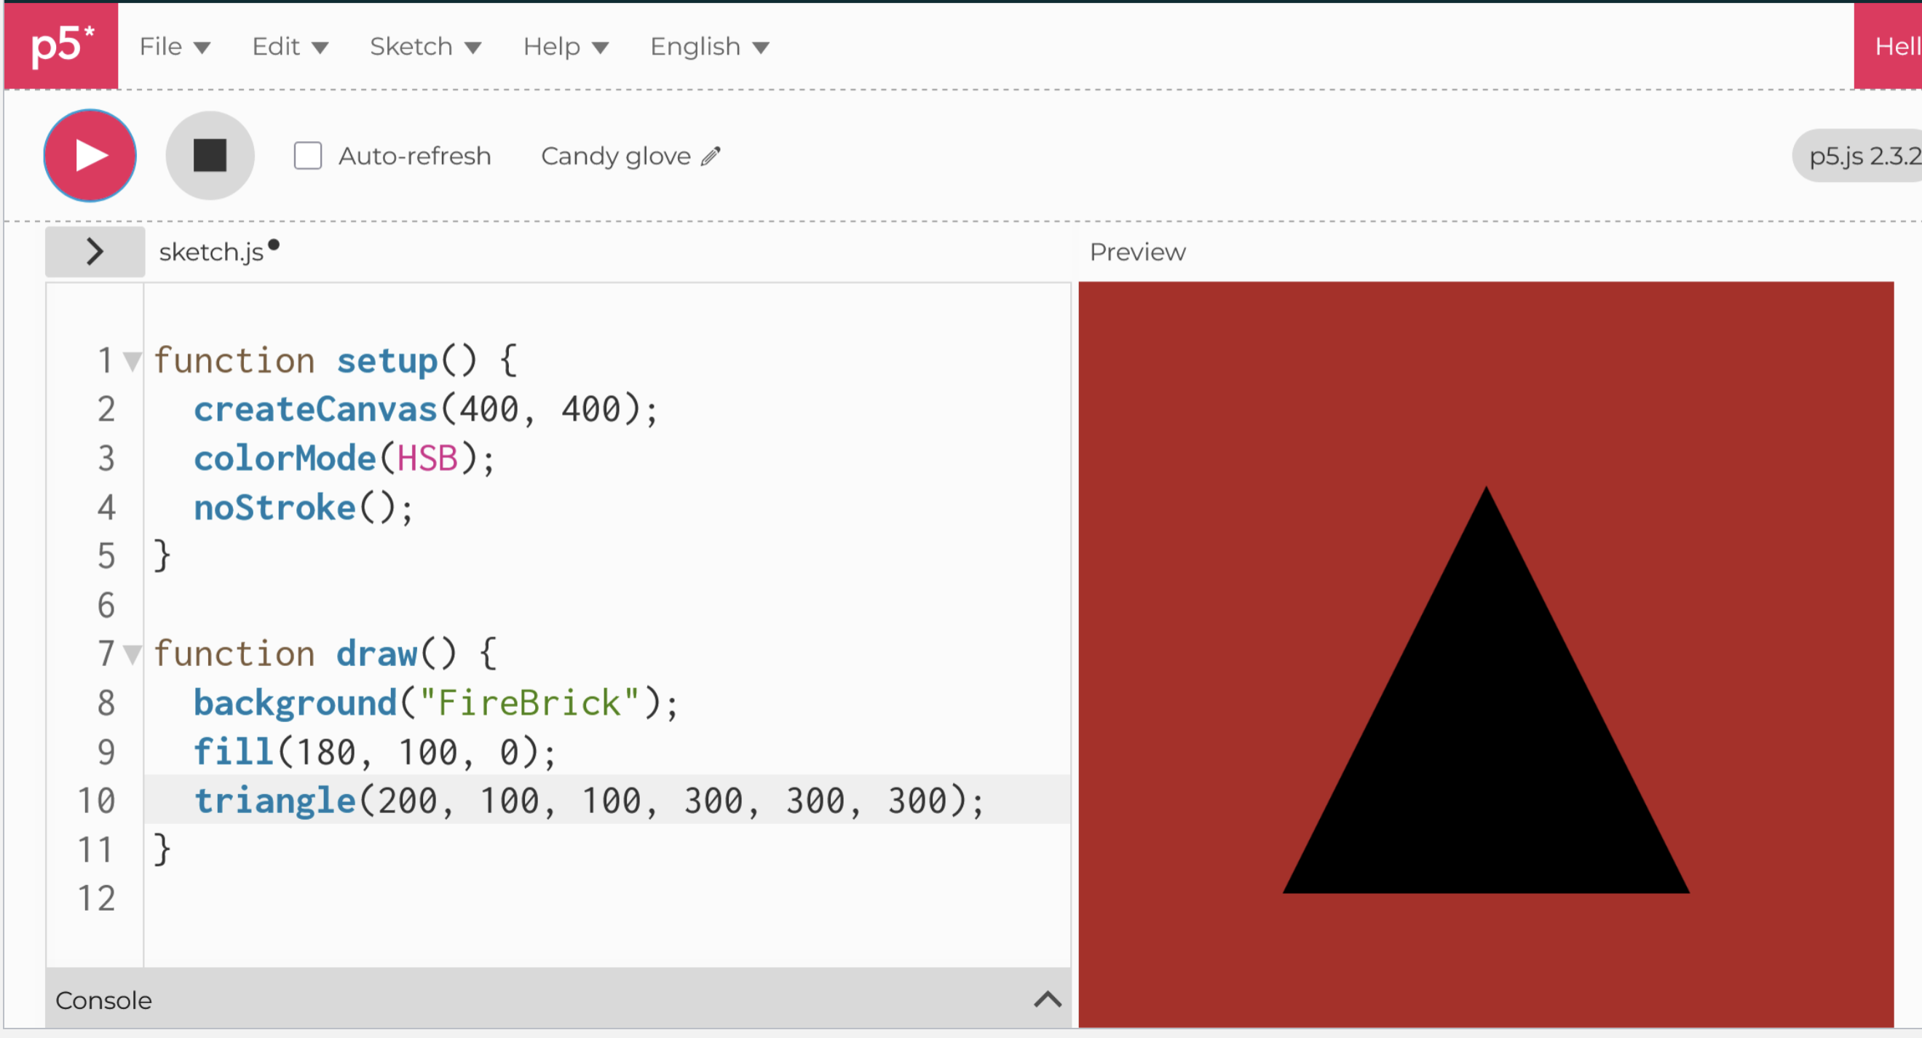Enable the Auto-refresh checkbox

click(307, 156)
